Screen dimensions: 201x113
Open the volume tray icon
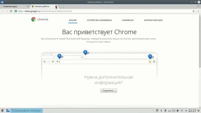pos(178,111)
